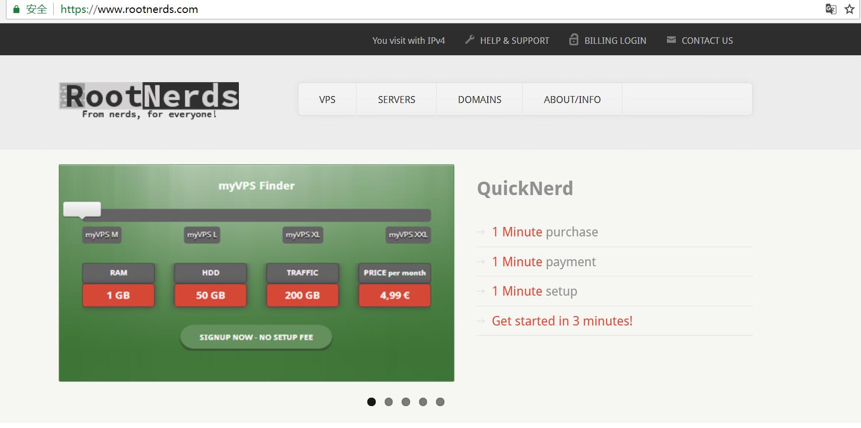
Task: Click the PRICE per month label box
Action: [x=395, y=273]
